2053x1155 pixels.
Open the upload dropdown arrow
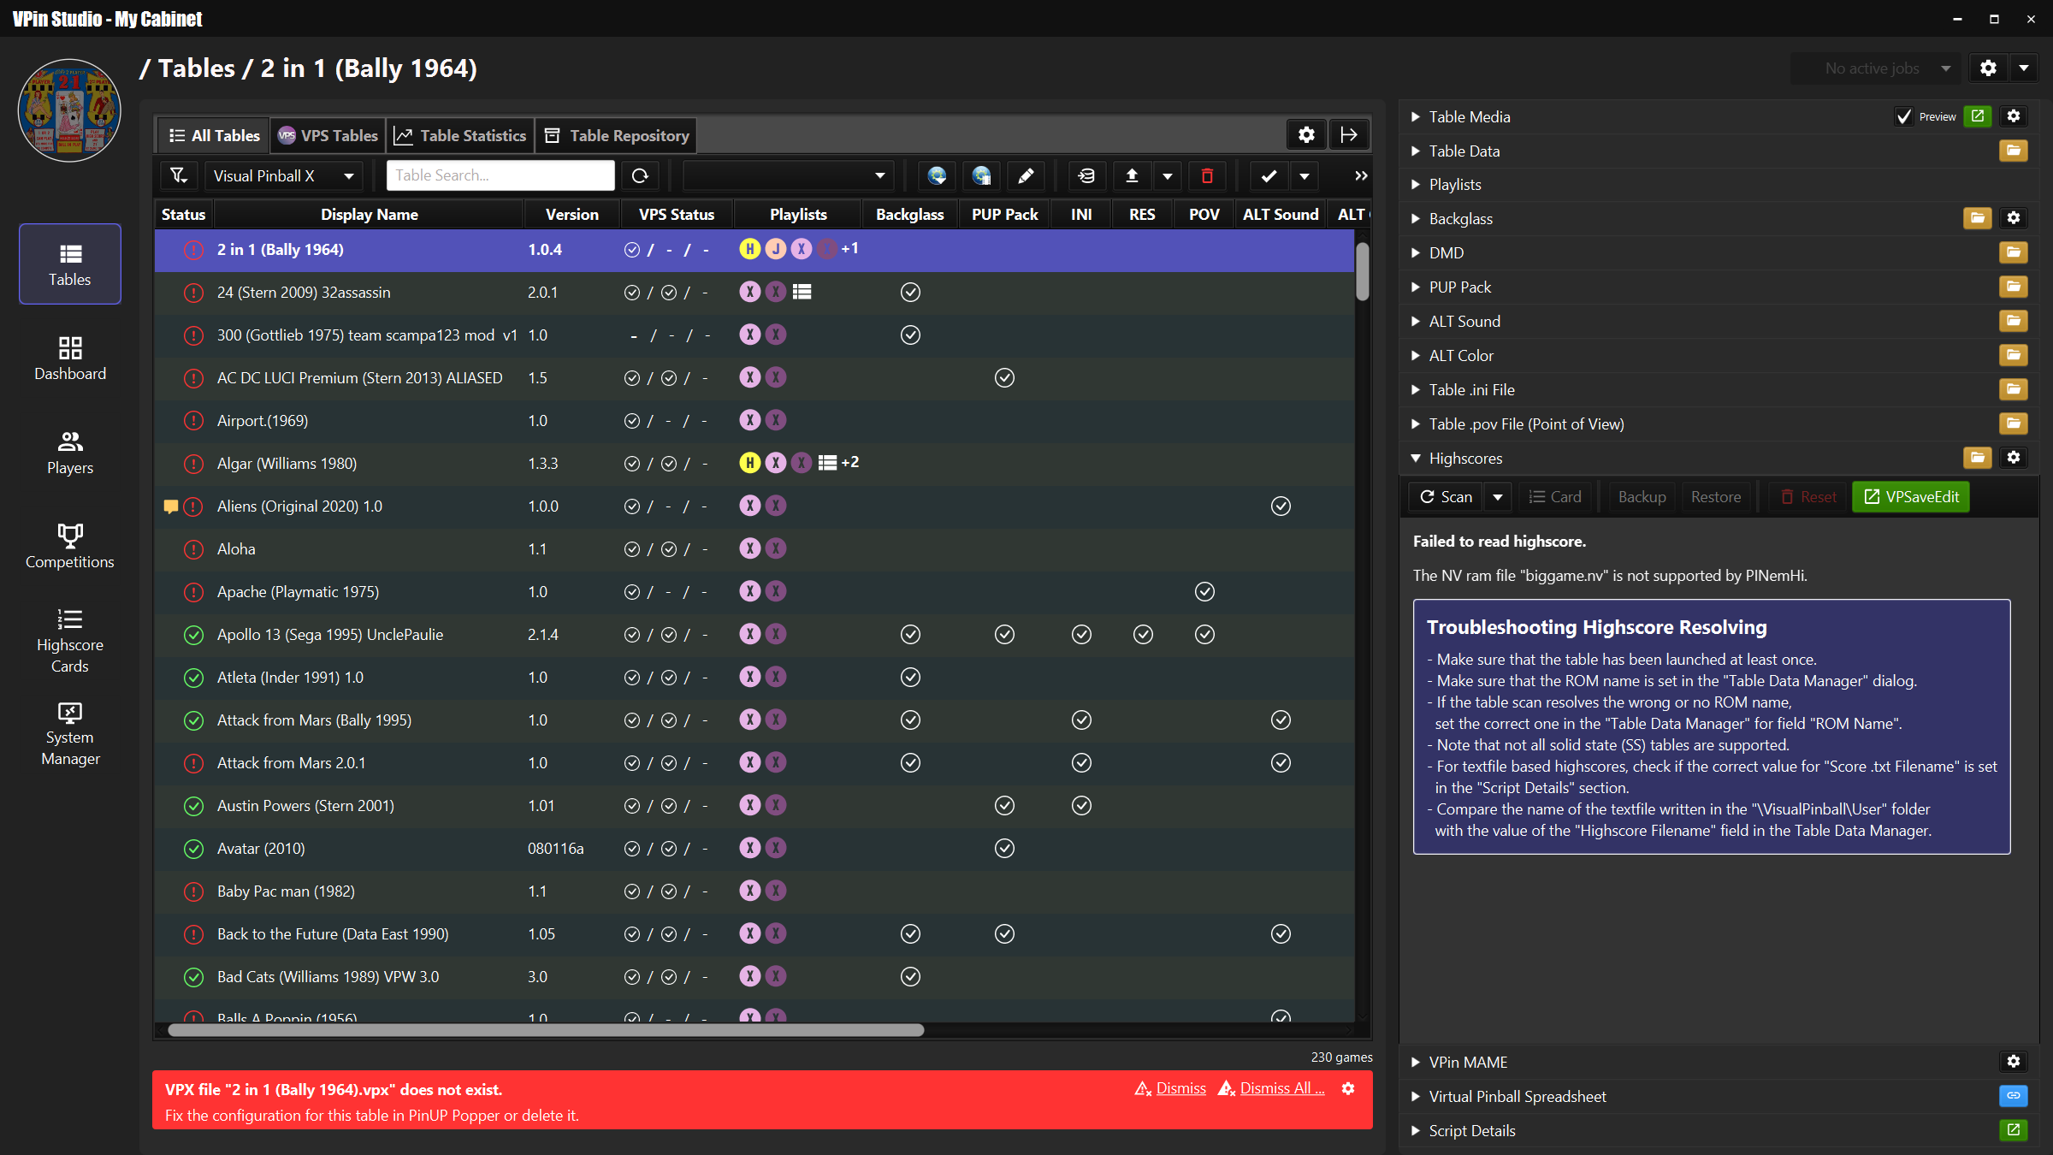(1167, 175)
